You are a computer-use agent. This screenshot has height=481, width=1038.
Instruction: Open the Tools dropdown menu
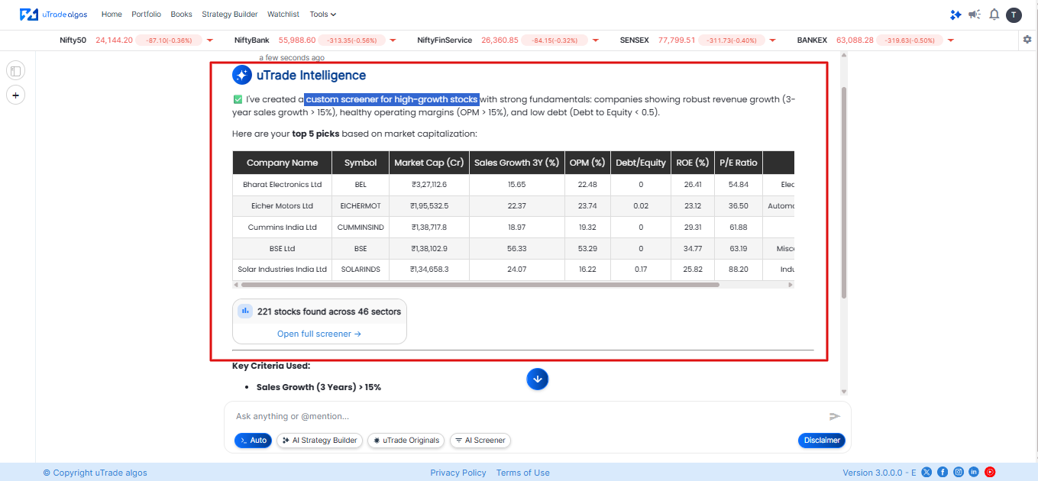click(322, 15)
